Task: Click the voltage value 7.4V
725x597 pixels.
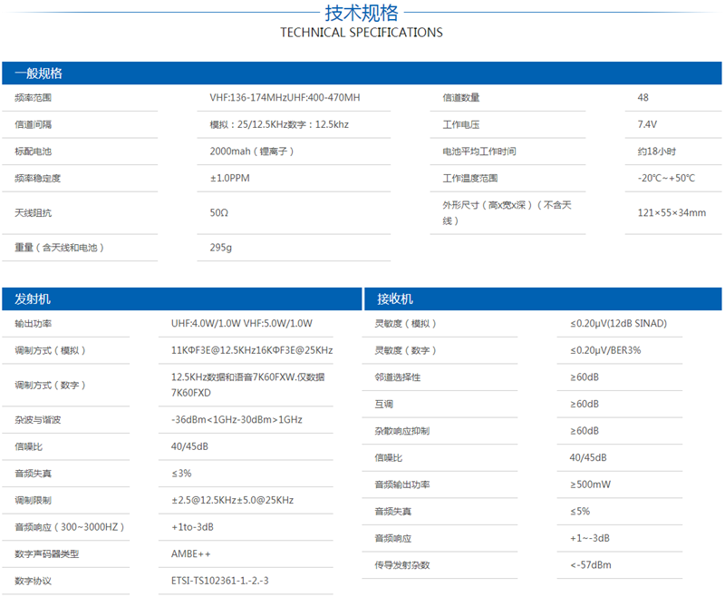Action: (x=647, y=124)
